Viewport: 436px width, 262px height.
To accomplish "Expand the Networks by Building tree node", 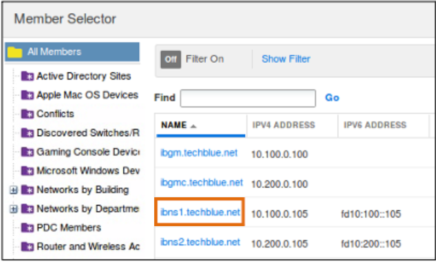I will point(13,190).
